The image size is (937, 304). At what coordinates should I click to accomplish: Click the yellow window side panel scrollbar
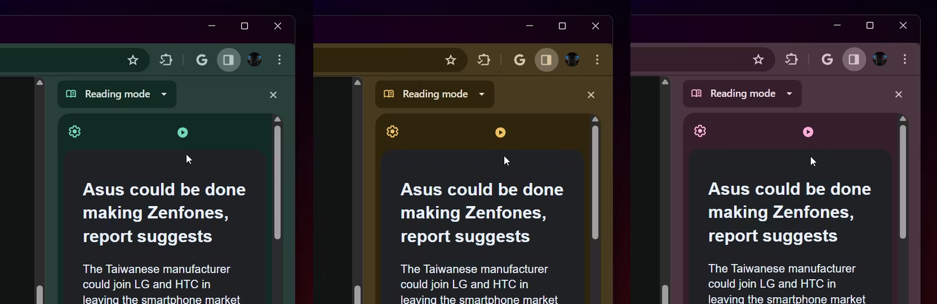pos(595,182)
